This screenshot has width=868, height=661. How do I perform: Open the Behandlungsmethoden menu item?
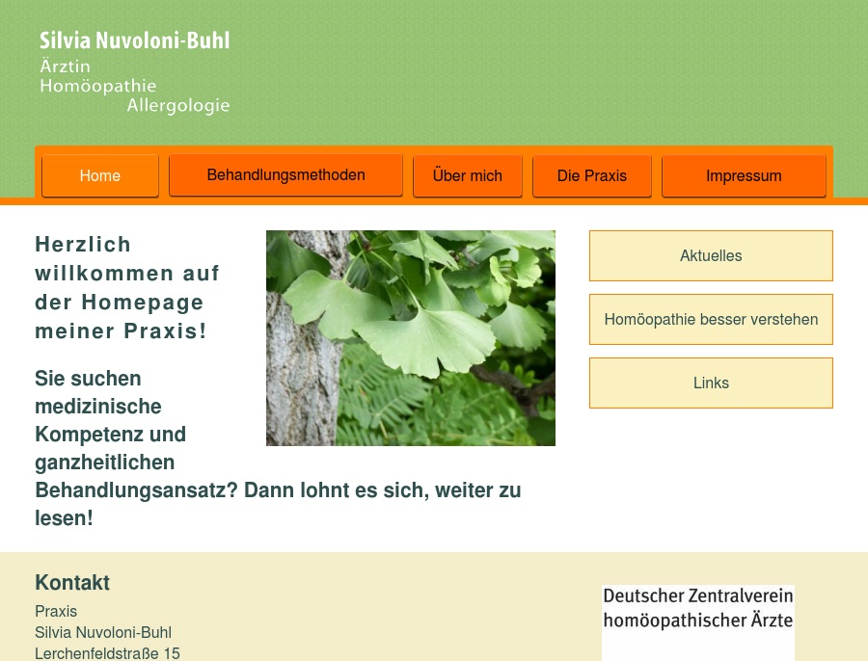[x=285, y=174]
